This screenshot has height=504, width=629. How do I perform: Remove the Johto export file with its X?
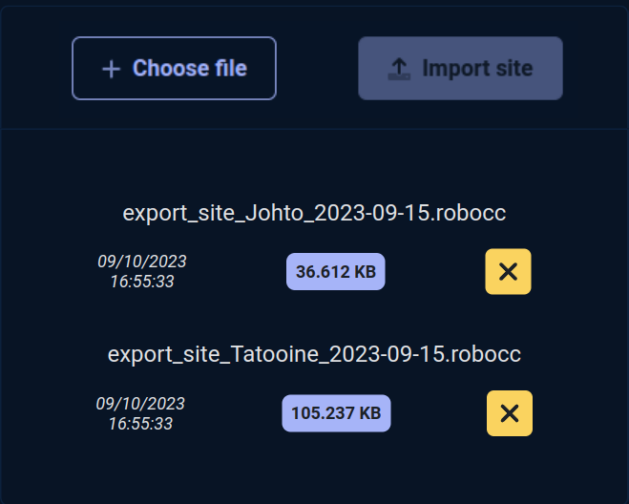(x=508, y=272)
